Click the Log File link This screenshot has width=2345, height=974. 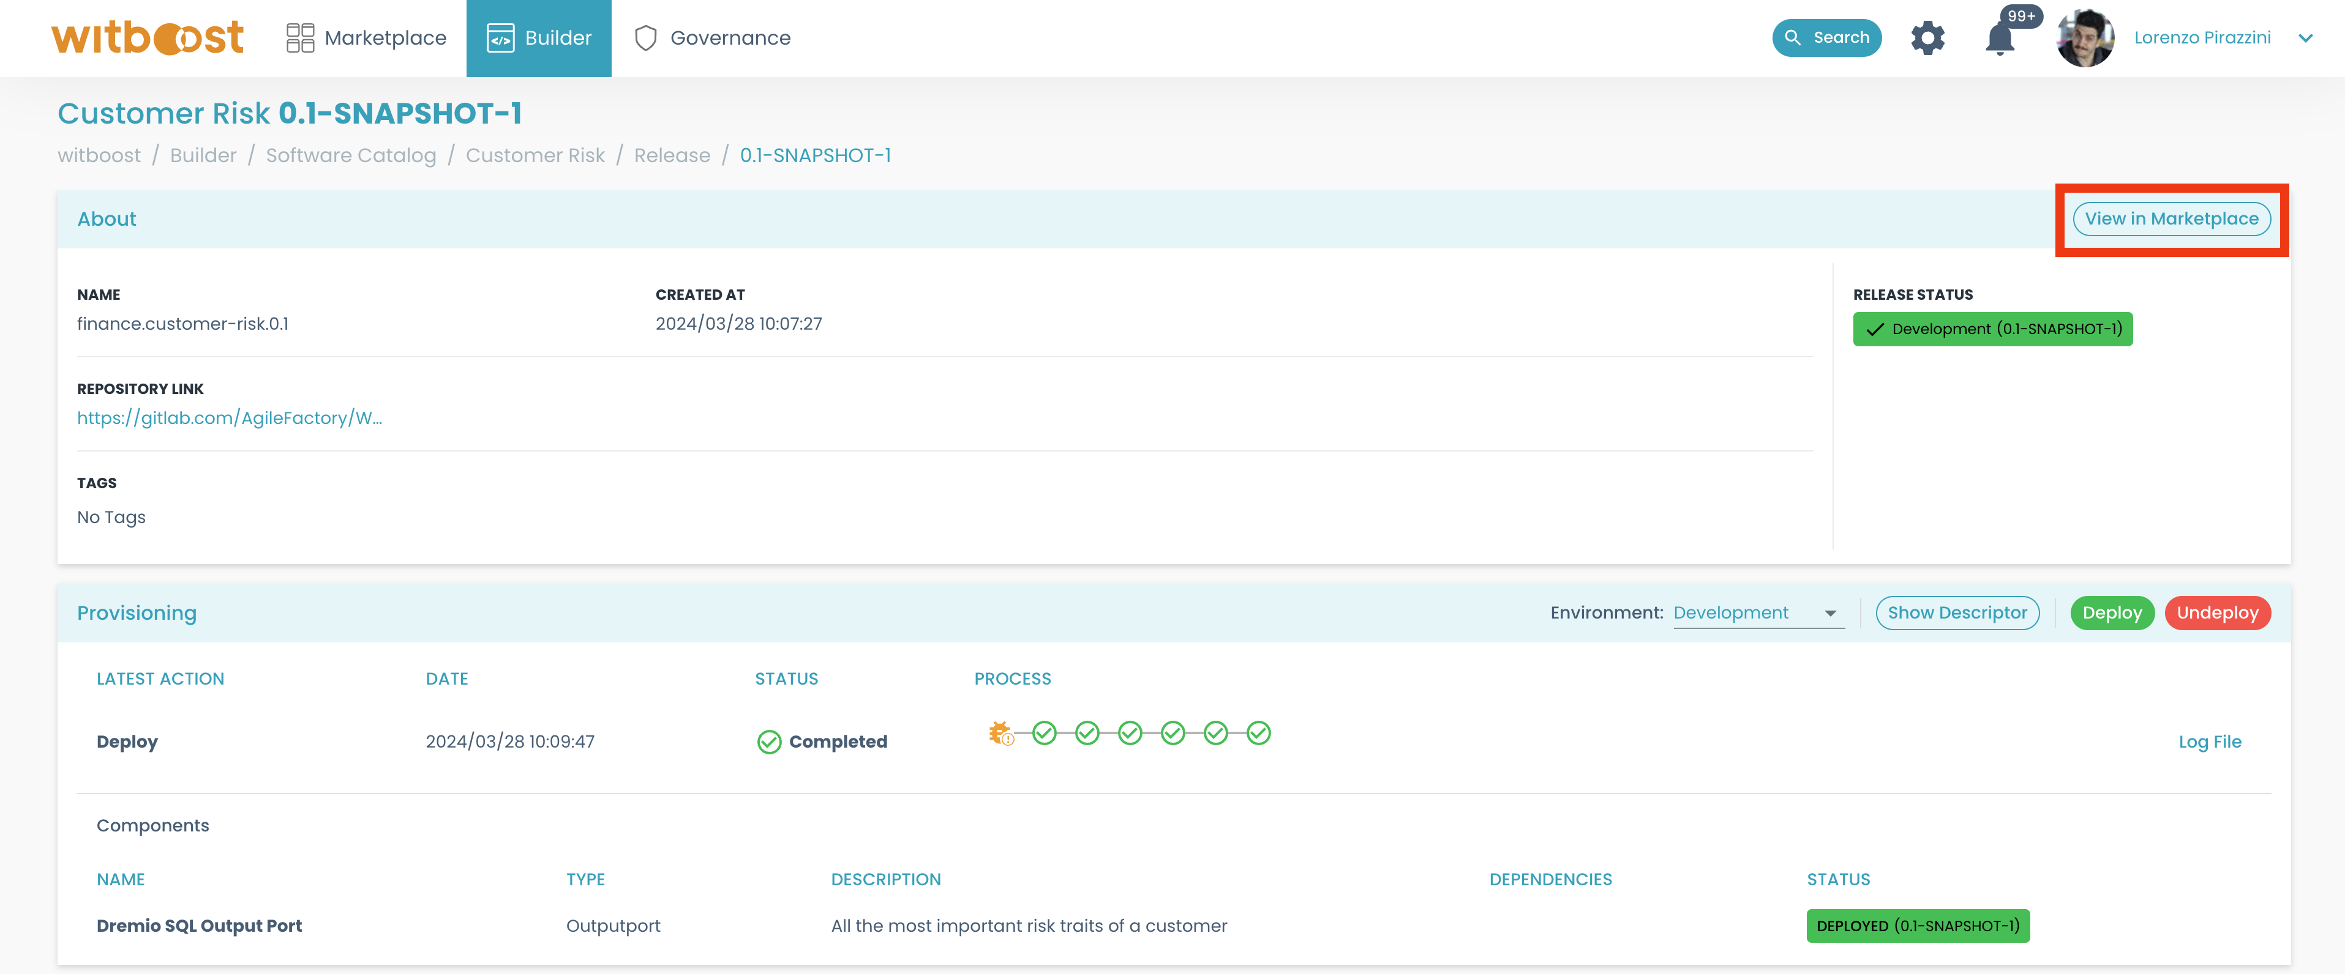(x=2209, y=740)
